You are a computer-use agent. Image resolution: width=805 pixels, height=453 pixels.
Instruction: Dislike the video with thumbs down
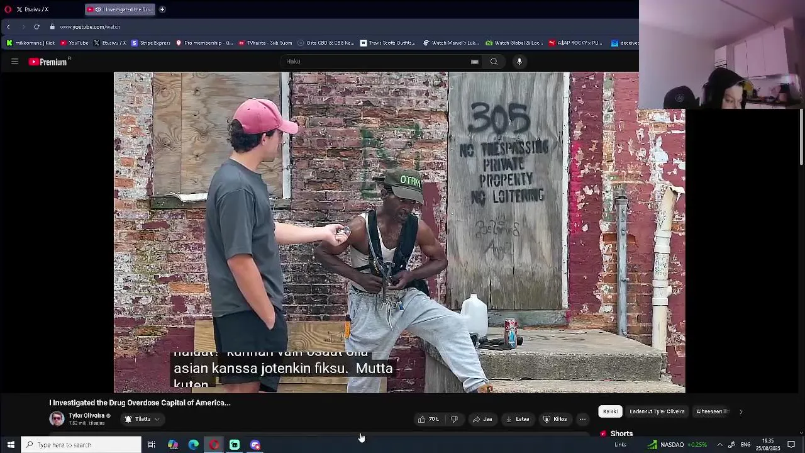click(454, 419)
